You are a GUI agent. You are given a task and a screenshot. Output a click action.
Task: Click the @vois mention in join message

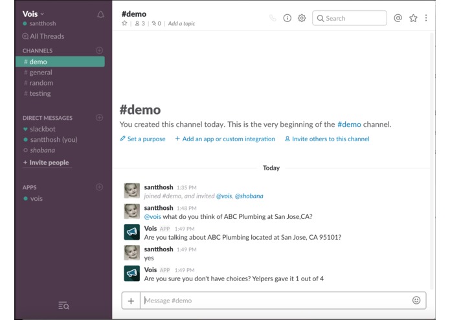pyautogui.click(x=224, y=196)
